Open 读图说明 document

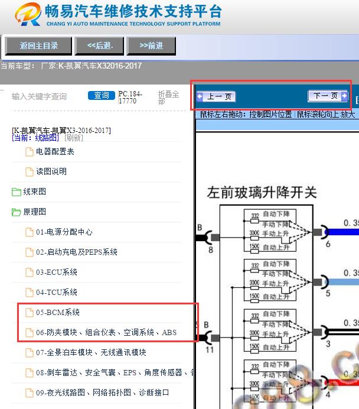(51, 171)
